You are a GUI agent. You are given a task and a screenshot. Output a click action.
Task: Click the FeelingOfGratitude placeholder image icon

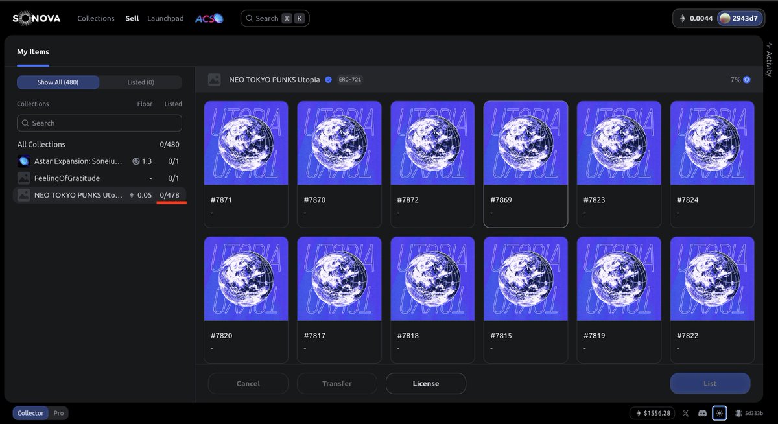coord(24,178)
